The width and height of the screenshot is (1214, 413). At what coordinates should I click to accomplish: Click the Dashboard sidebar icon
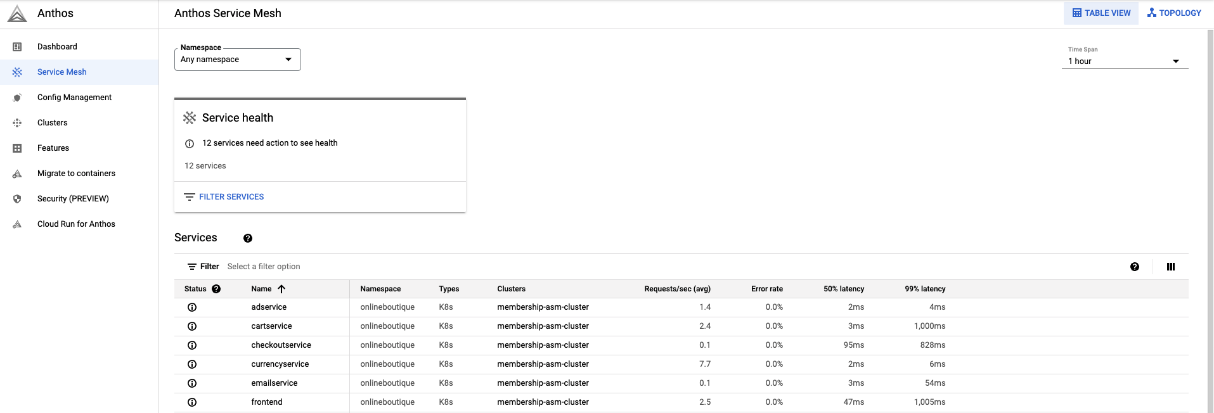17,47
